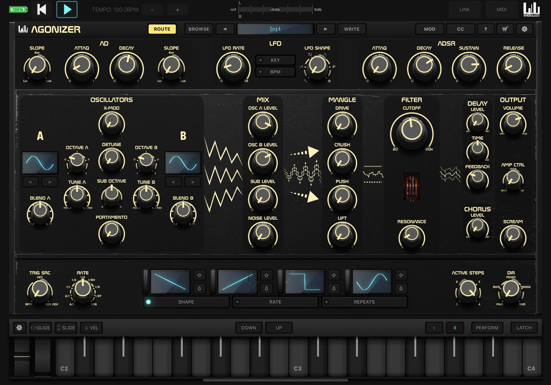Shift keyboard octave UP
This screenshot has height=385, width=551.
pyautogui.click(x=279, y=328)
